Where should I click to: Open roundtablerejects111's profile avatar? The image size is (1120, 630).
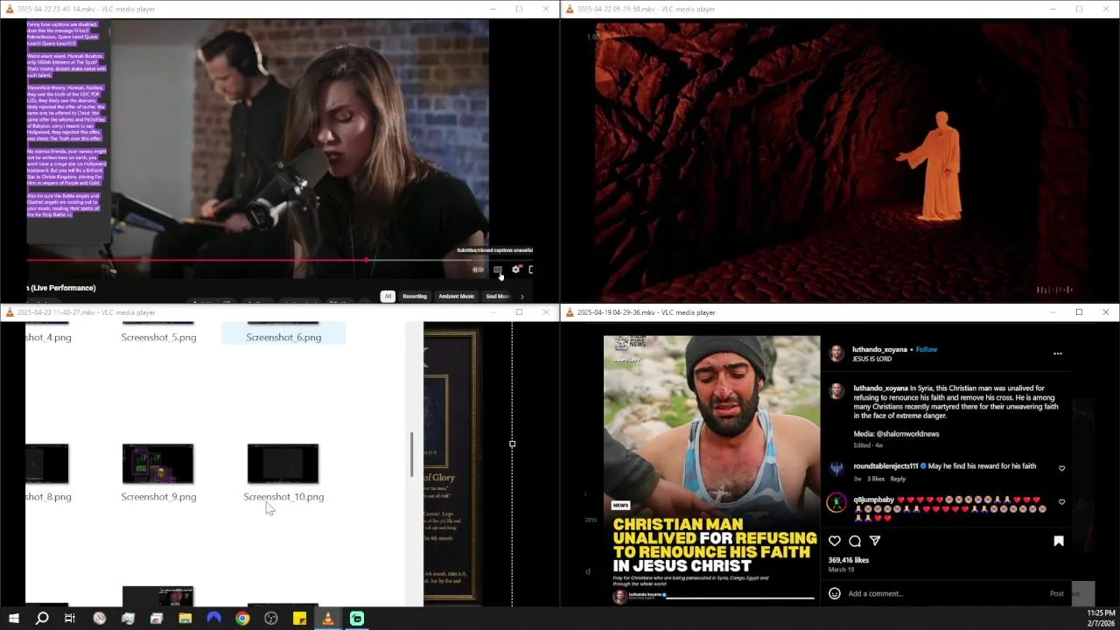pyautogui.click(x=836, y=469)
